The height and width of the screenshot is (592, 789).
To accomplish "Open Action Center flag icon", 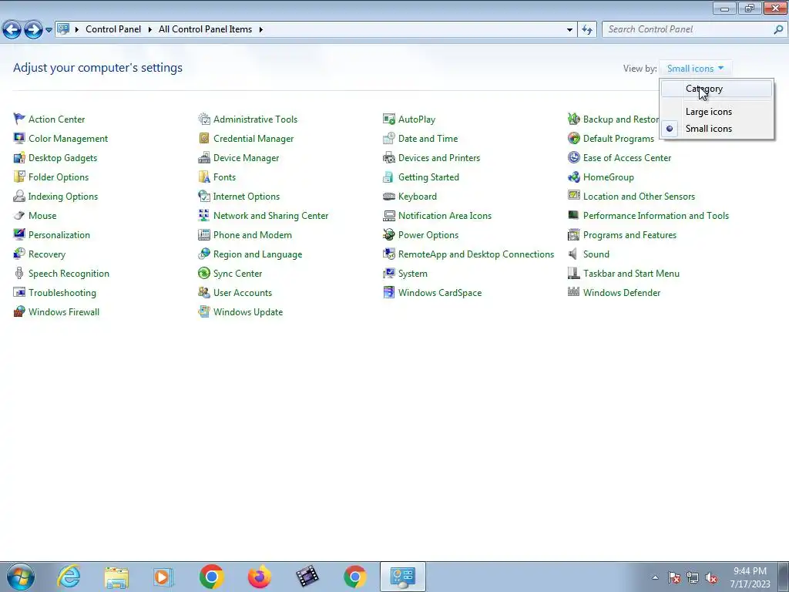I will click(x=19, y=119).
